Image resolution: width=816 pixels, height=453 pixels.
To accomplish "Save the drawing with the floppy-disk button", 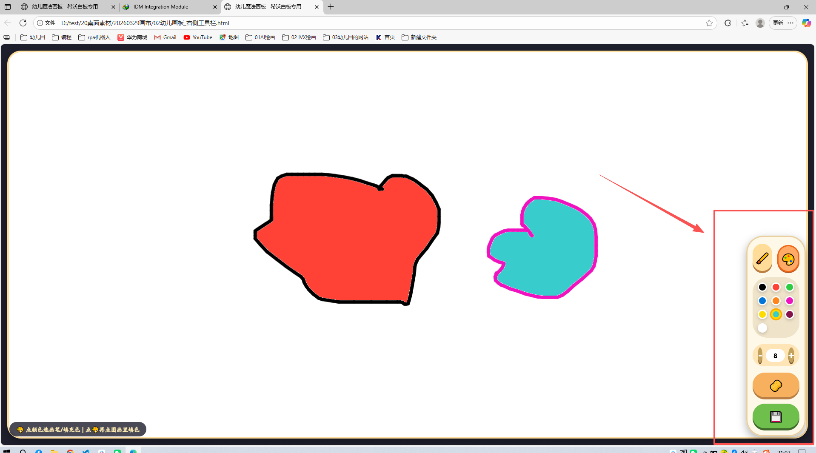I will coord(776,417).
